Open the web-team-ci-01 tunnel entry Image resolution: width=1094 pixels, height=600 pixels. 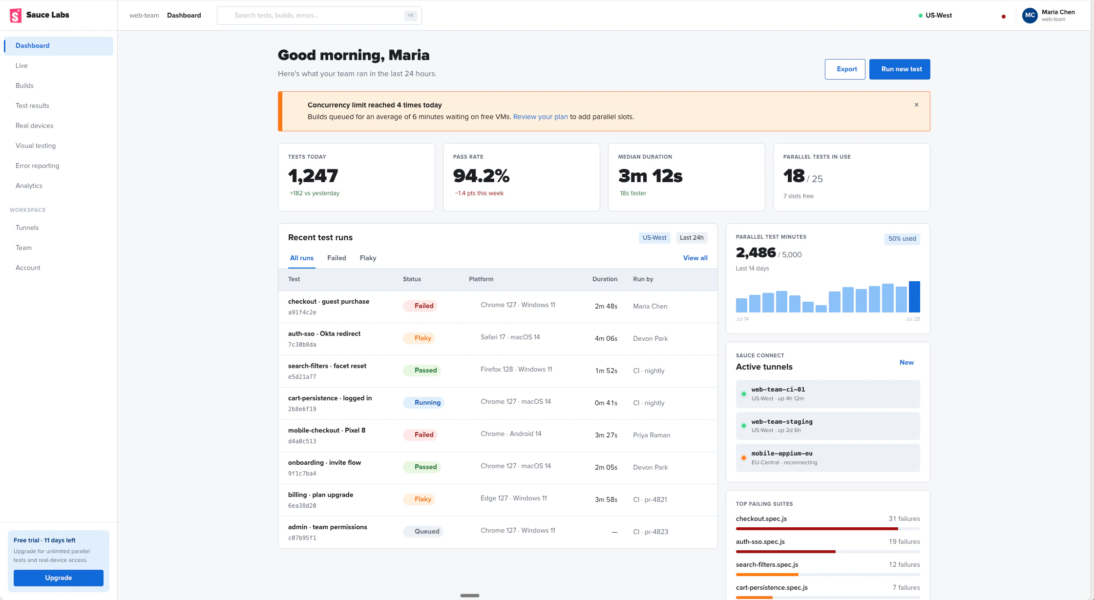828,394
